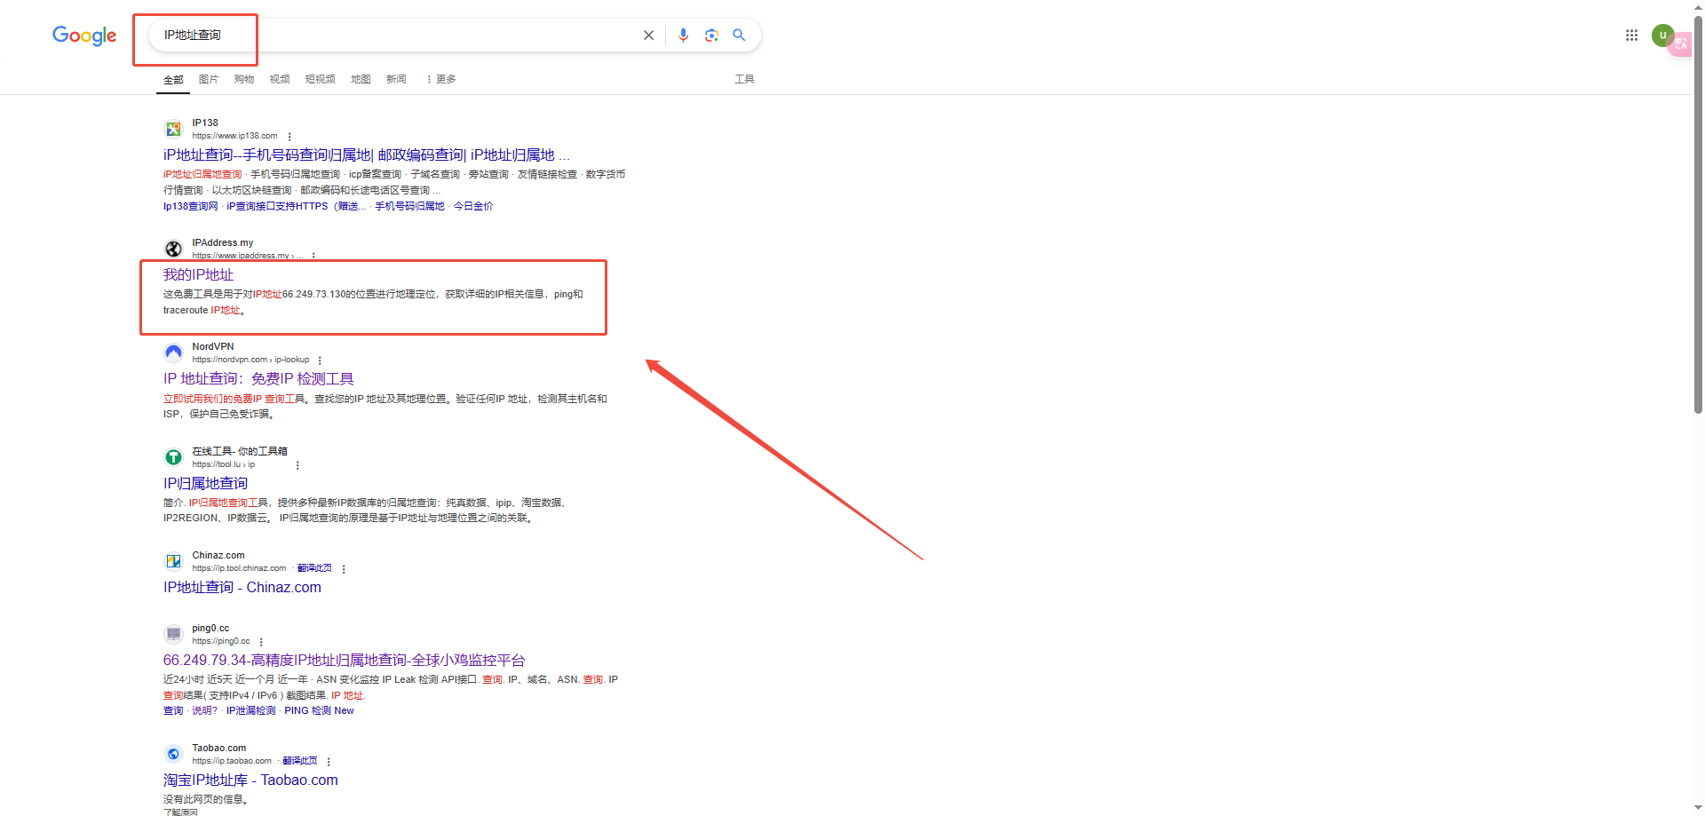Image resolution: width=1705 pixels, height=816 pixels.
Task: Open the green user account avatar
Action: (x=1662, y=36)
